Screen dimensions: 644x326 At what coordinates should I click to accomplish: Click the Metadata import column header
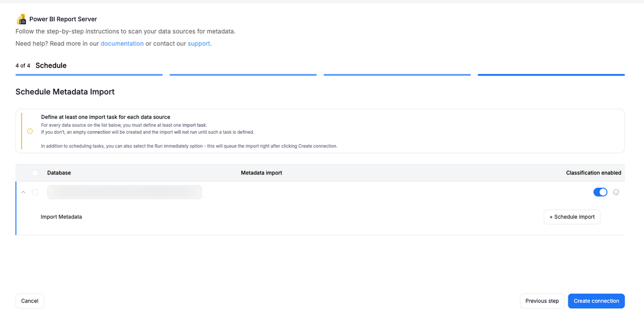262,173
